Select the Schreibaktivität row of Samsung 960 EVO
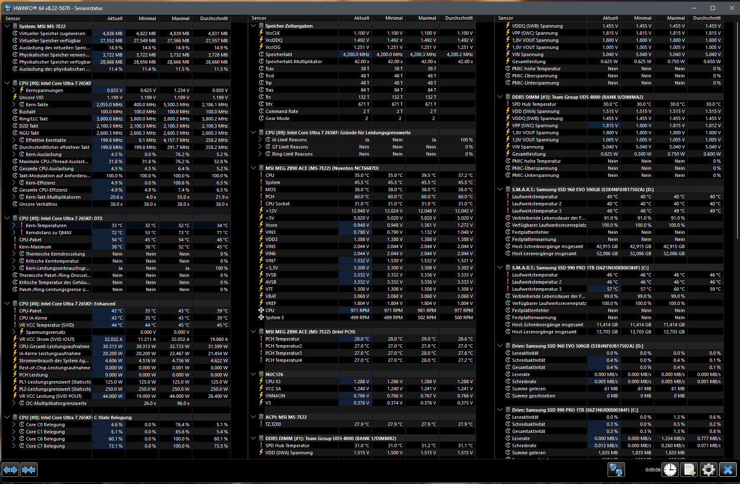This screenshot has height=484, width=740. 610,360
